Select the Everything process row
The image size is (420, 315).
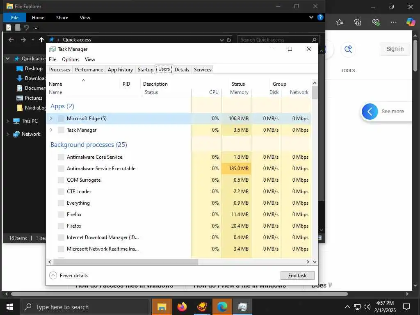coord(179,203)
